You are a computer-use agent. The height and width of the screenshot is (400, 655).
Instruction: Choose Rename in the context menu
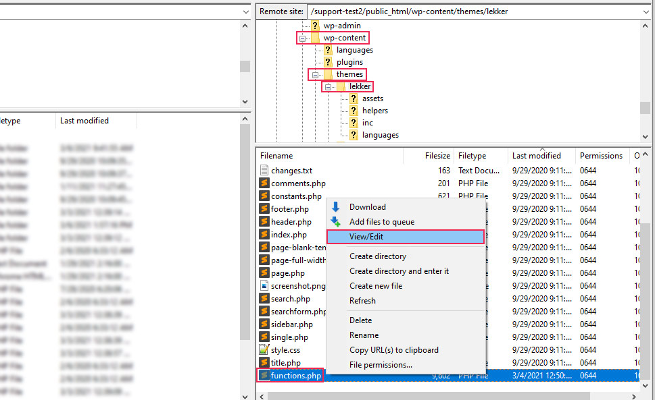point(364,335)
